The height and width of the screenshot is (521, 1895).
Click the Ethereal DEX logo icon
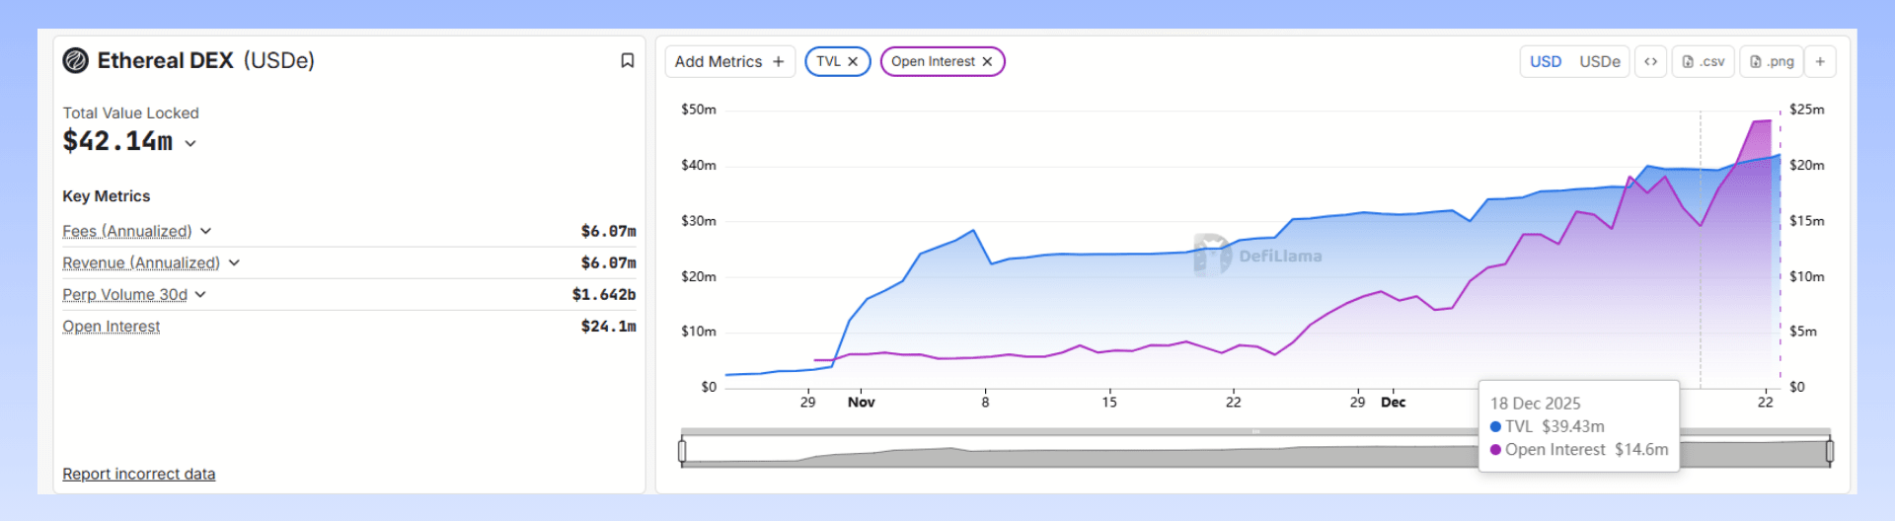coord(76,61)
